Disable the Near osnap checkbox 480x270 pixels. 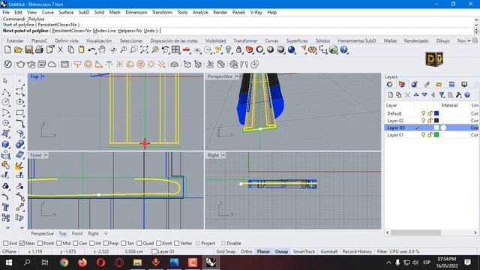[x=22, y=243]
